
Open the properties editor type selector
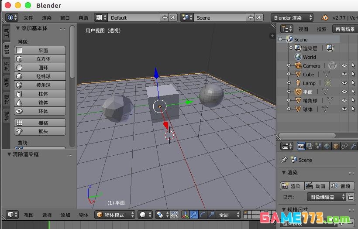click(x=286, y=146)
